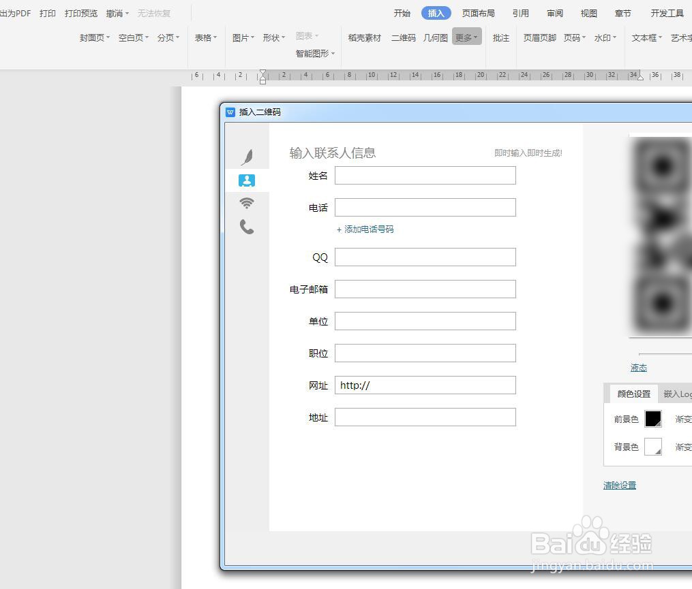Click the 添加电话号码 link
692x589 pixels.
[x=365, y=229]
